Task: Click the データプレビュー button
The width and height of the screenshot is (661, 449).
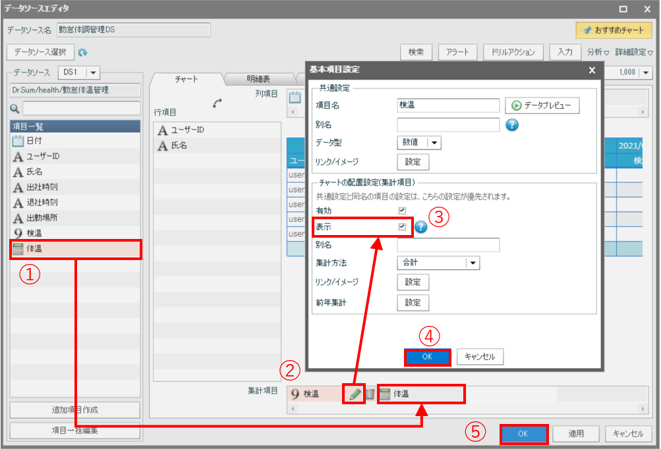Action: [542, 105]
